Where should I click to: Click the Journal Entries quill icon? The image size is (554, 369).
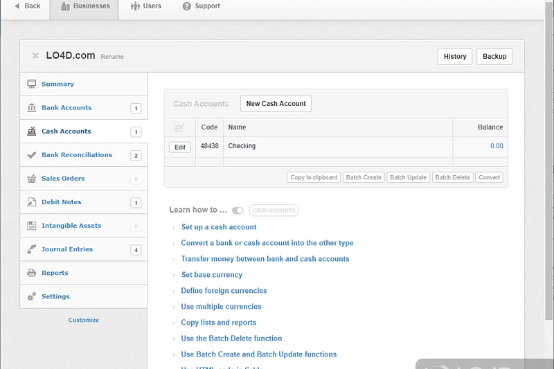click(x=32, y=249)
